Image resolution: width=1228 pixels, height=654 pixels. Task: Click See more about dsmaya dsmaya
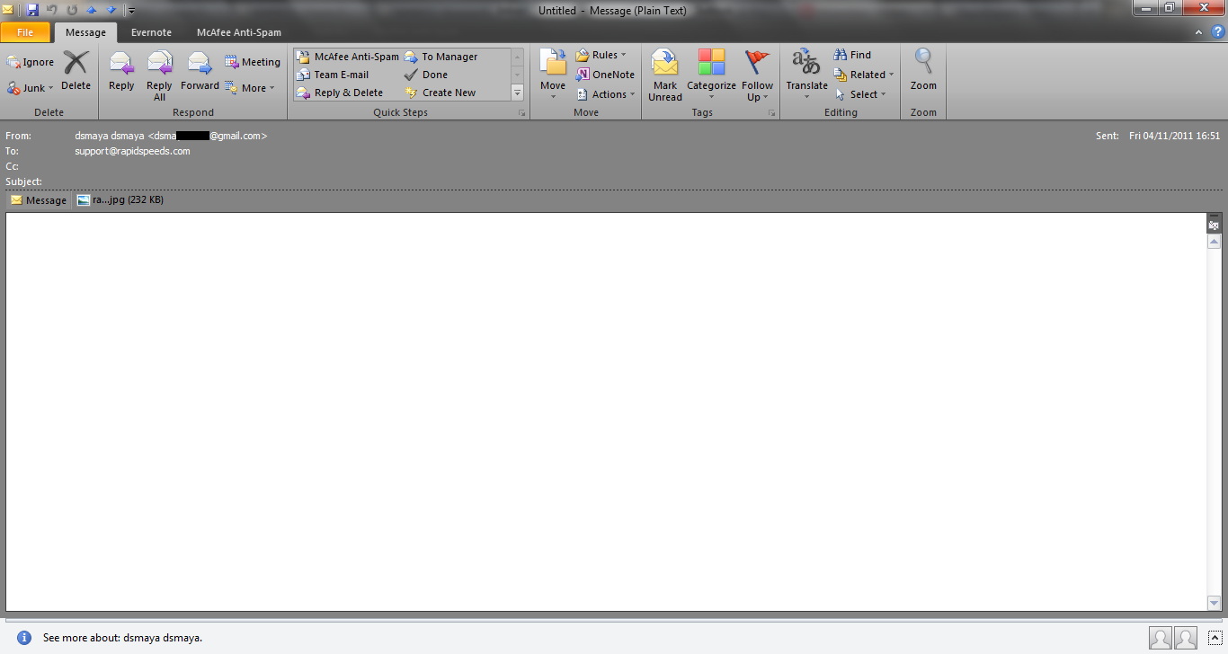pos(122,638)
